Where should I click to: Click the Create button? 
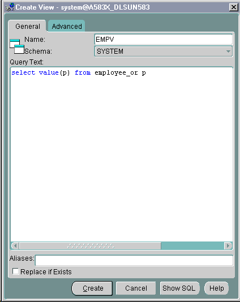[92, 288]
